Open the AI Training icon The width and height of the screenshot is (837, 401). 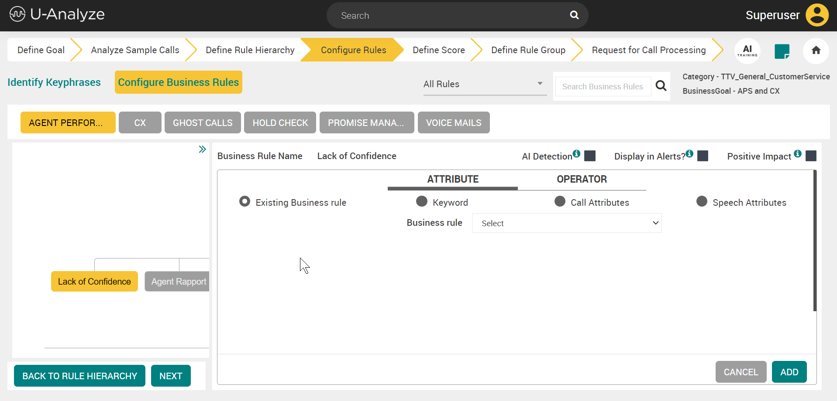747,51
